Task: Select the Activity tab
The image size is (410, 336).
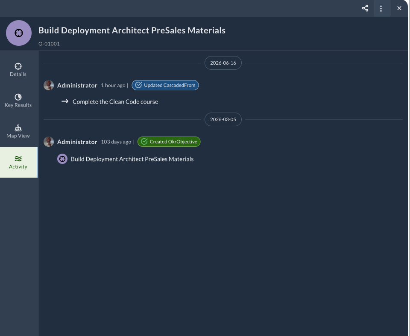Action: [18, 162]
